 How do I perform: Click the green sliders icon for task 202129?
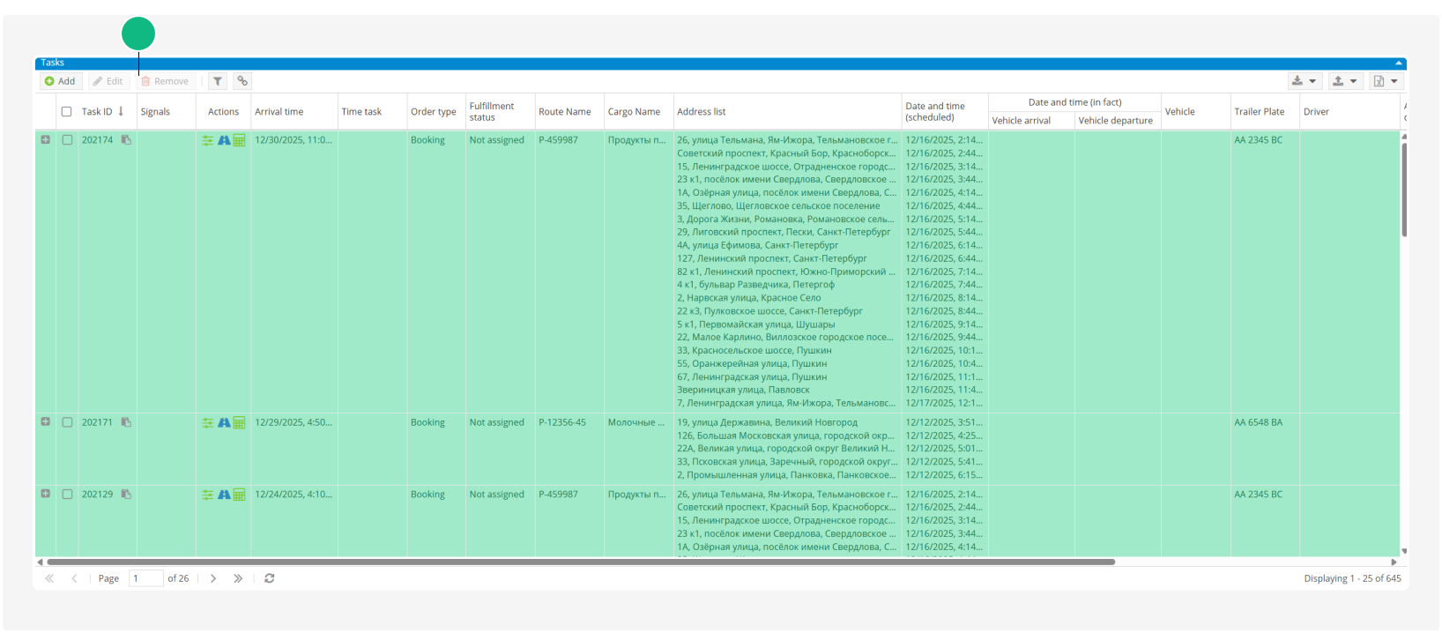click(x=208, y=495)
